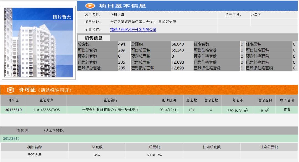Click the 可售总面积 value 55,343
This screenshot has height=162, width=299.
point(178,50)
